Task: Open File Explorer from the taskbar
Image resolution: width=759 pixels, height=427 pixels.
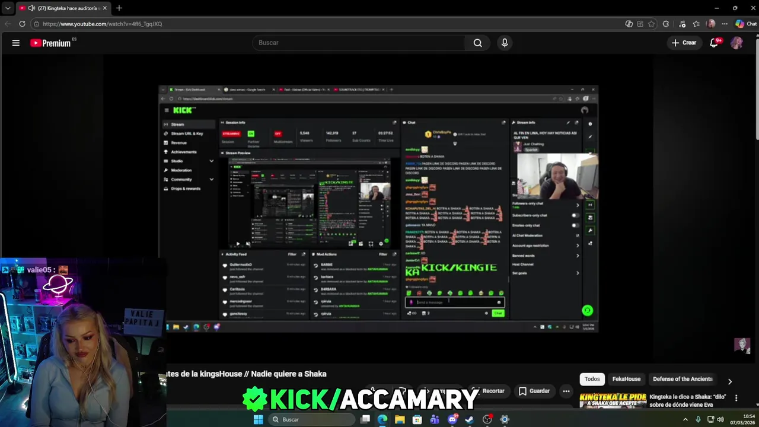Action: (x=400, y=419)
